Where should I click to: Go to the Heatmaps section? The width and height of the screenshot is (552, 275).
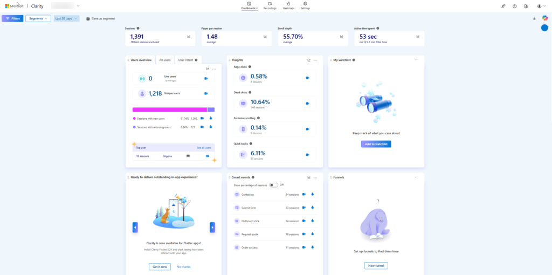tap(288, 5)
